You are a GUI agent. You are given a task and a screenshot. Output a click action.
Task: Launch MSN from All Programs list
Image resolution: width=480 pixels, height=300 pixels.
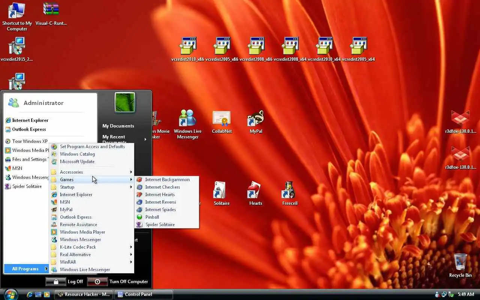pyautogui.click(x=92, y=202)
